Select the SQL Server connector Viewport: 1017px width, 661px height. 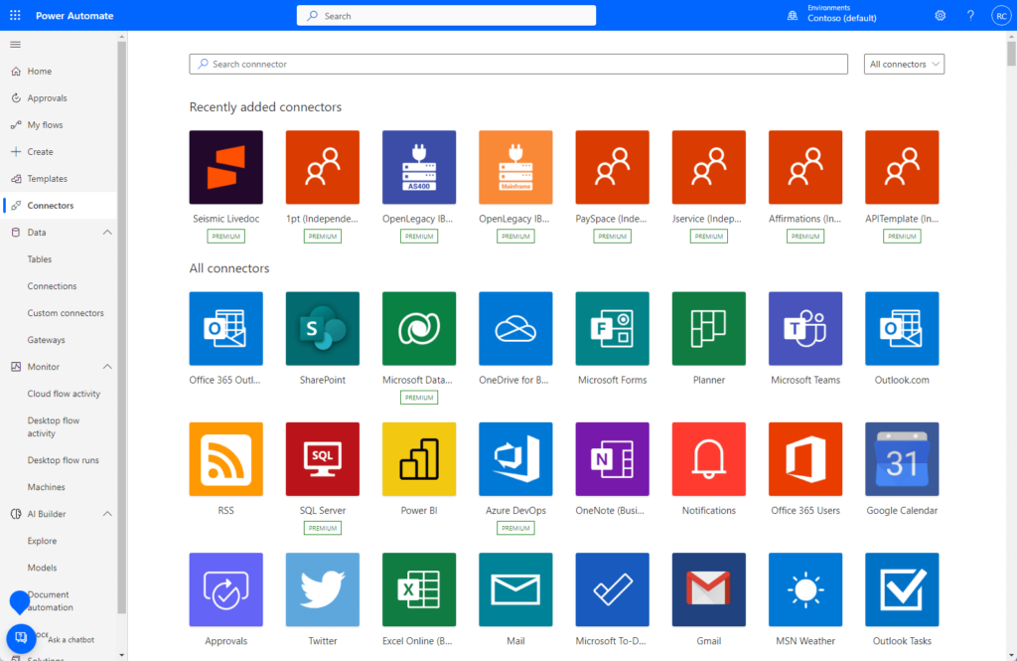click(x=323, y=459)
